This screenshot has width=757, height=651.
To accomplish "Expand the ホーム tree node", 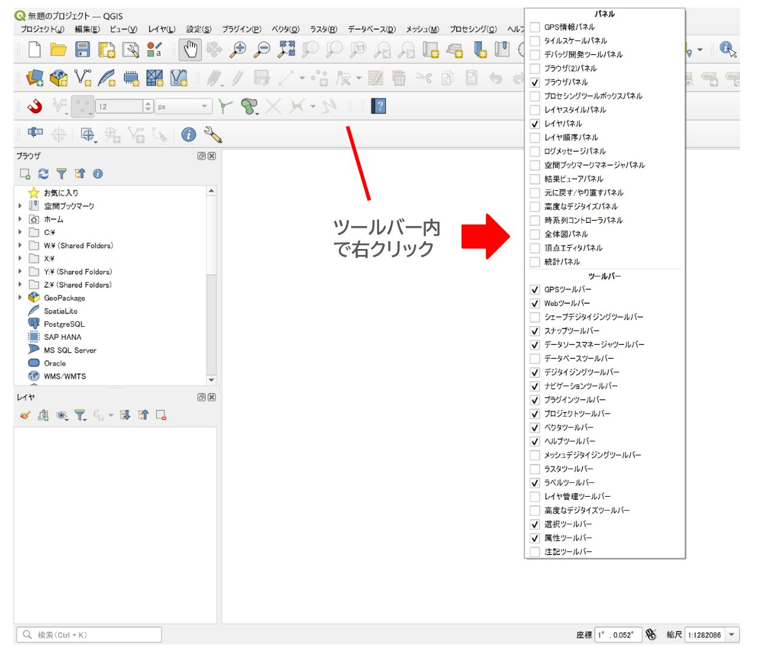I will click(x=20, y=219).
